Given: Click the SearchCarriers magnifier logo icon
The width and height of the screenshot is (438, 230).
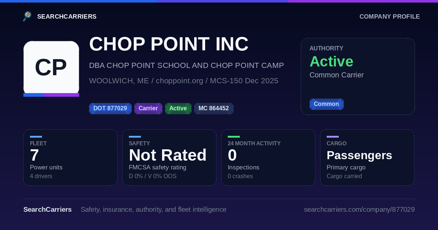Looking at the screenshot, I should 27,16.
